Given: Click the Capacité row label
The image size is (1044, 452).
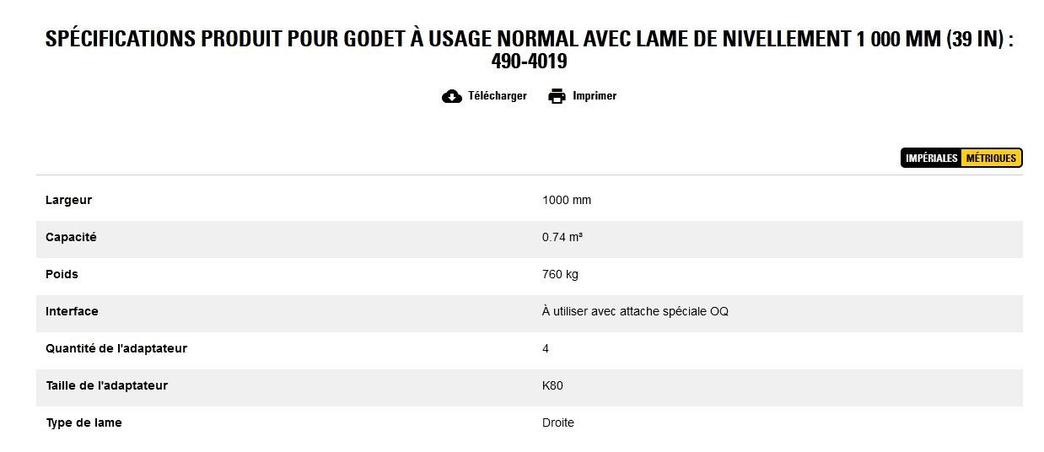Looking at the screenshot, I should (71, 238).
